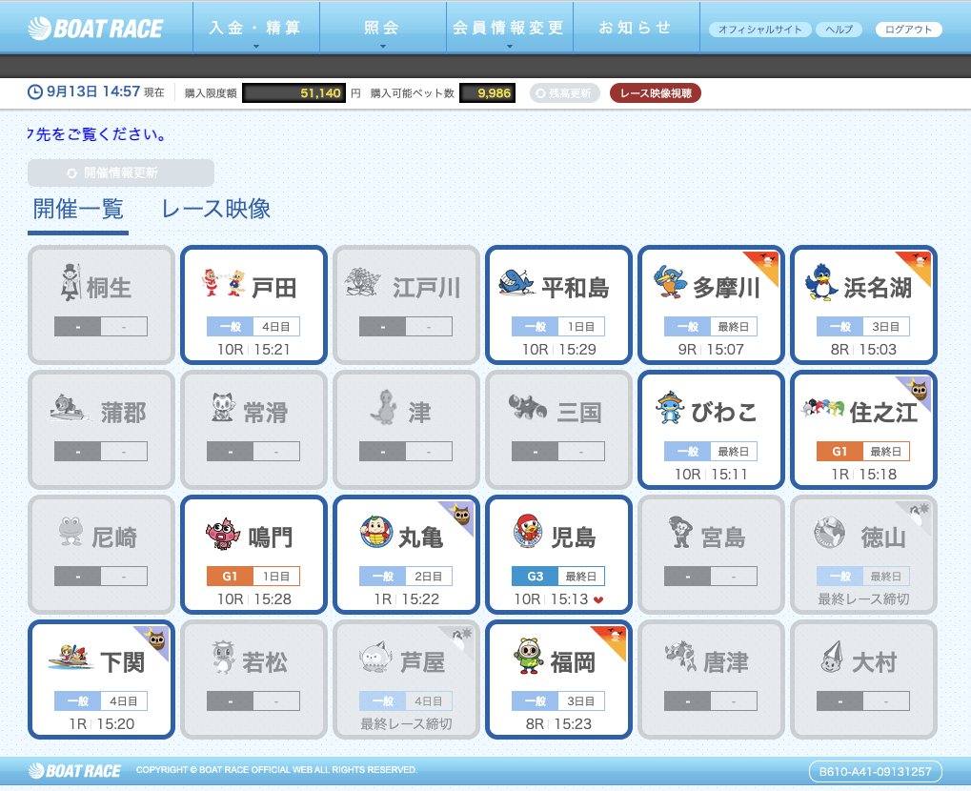Select the Suminoe G1 race tile
The image size is (971, 791).
click(862, 430)
